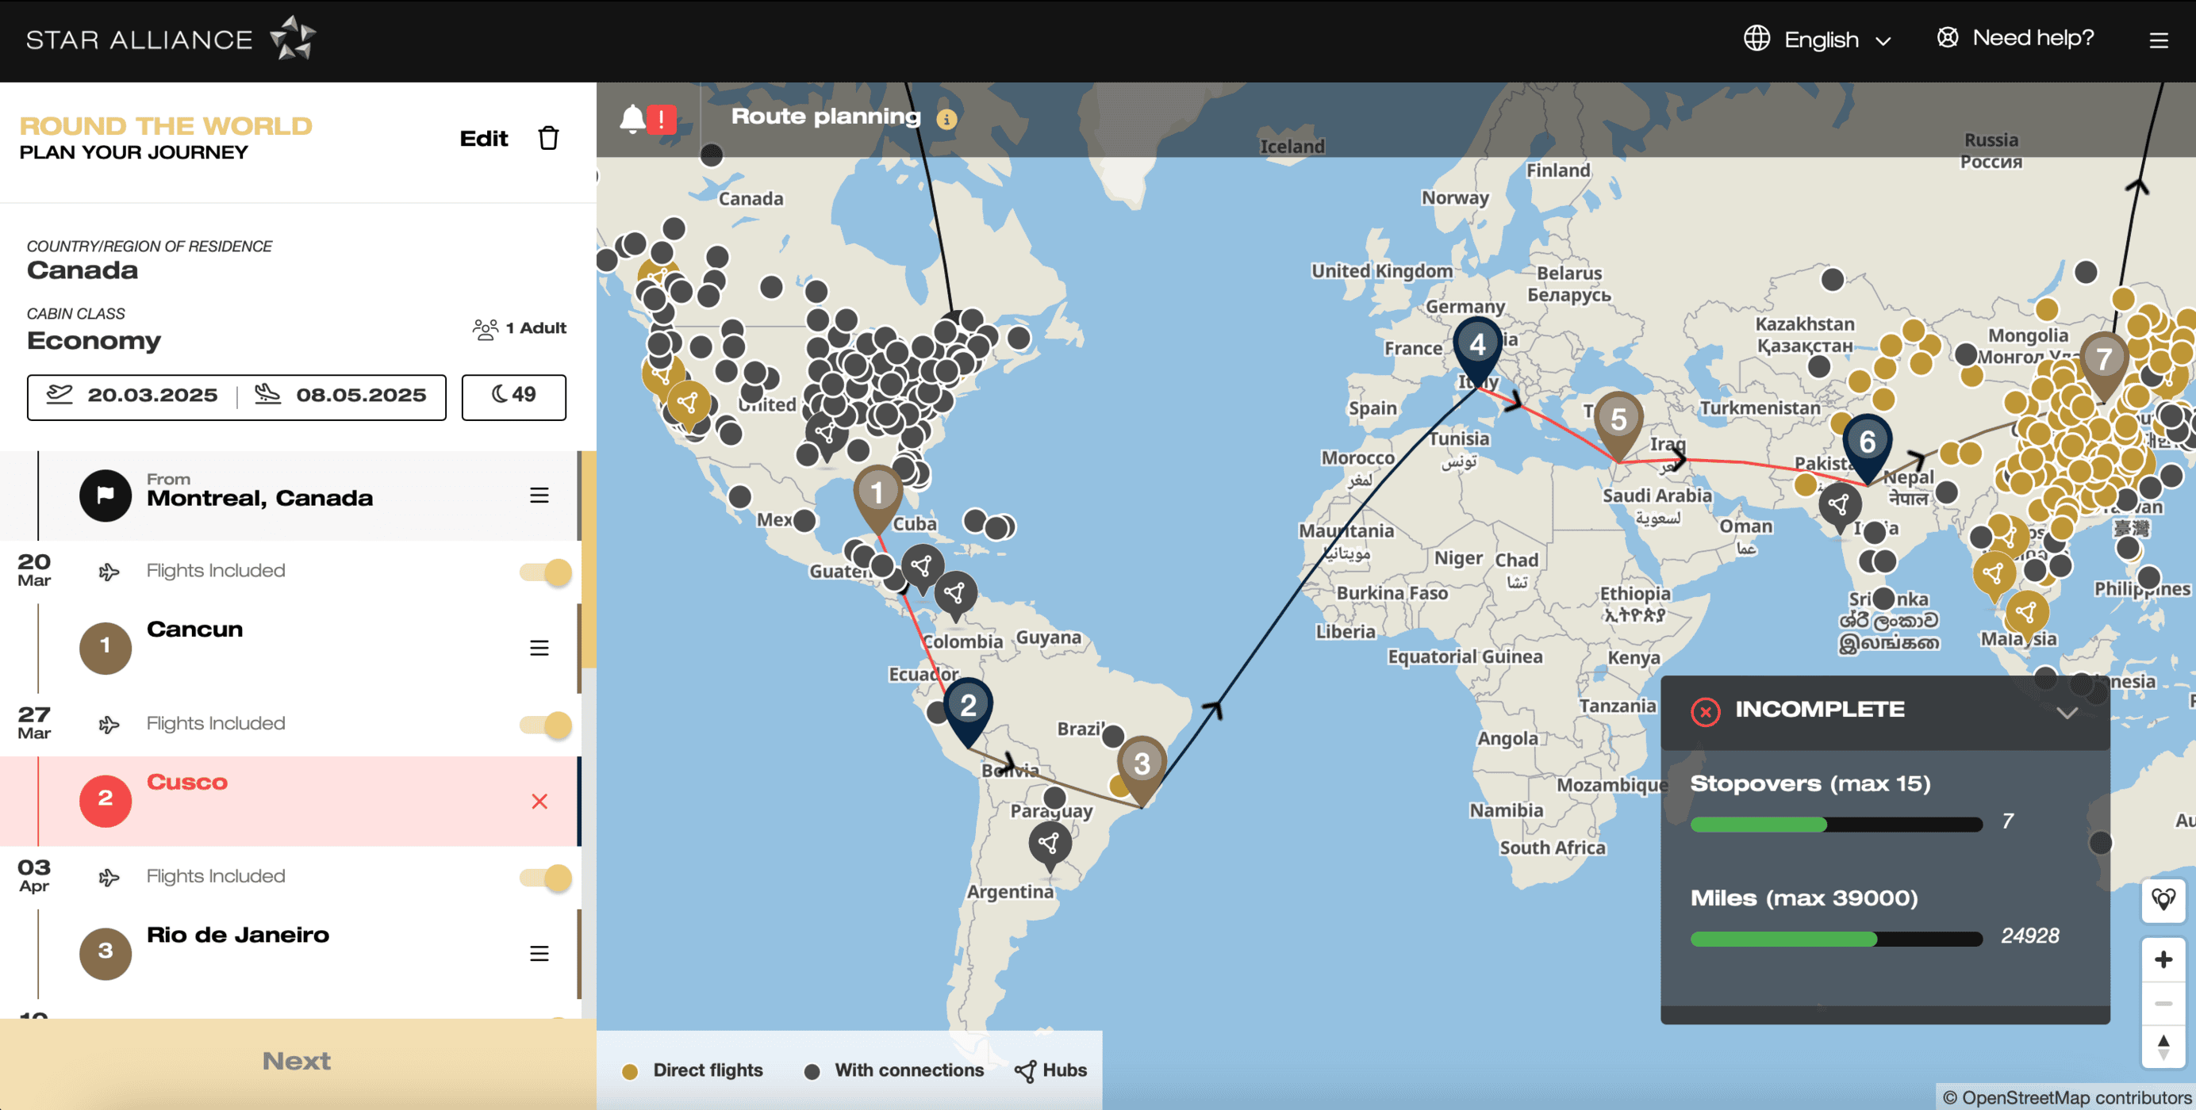Click the Montreal start flag icon
This screenshot has height=1110, width=2196.
point(106,495)
